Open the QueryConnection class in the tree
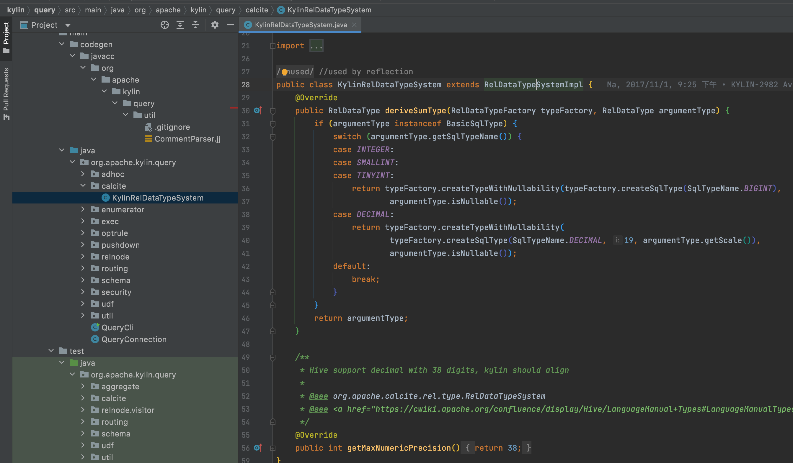This screenshot has width=793, height=463. coord(134,339)
